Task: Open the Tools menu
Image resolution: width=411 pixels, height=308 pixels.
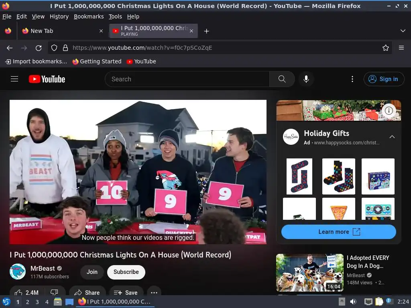Action: point(115,16)
